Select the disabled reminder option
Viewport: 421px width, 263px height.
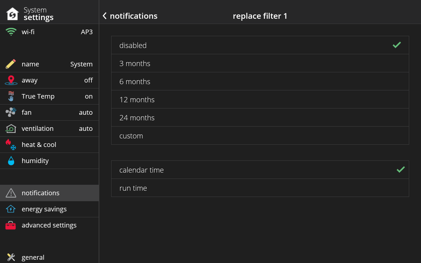[260, 45]
